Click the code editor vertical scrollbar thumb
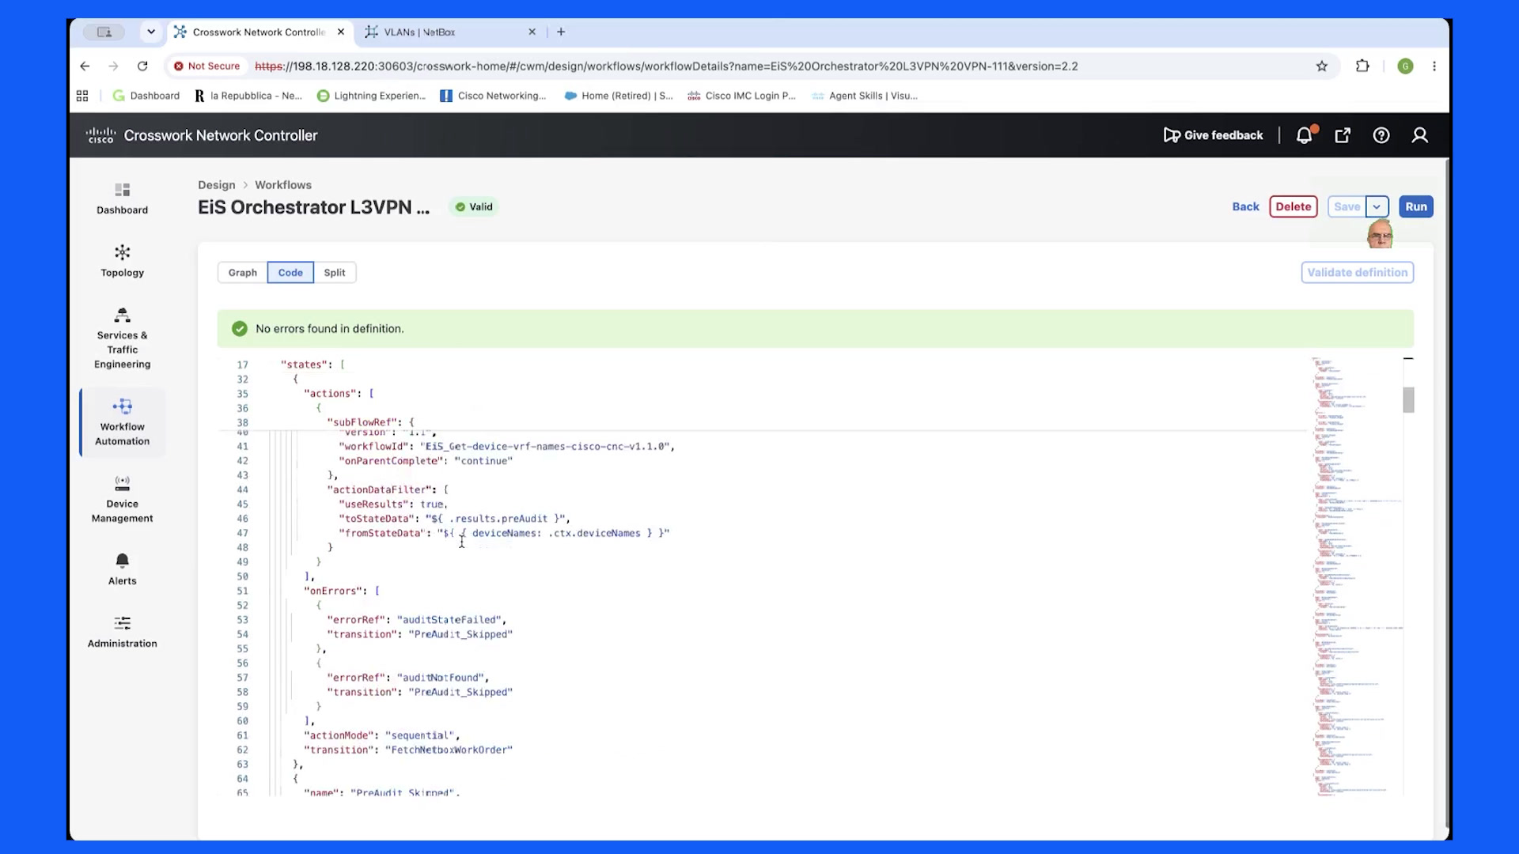The image size is (1519, 854). point(1408,400)
